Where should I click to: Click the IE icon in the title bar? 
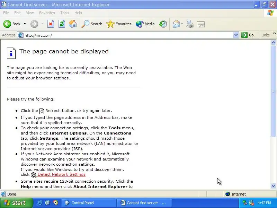(3, 4)
